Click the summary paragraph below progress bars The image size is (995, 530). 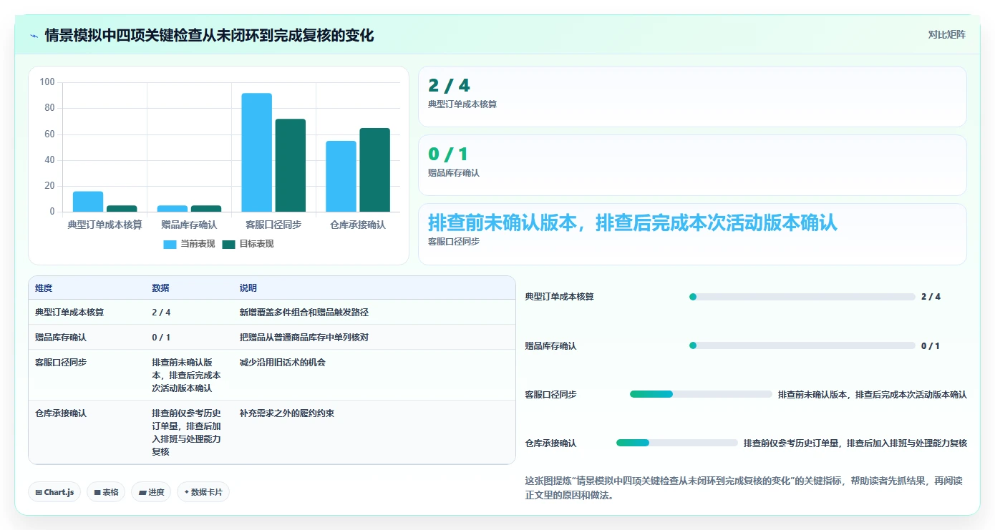744,488
